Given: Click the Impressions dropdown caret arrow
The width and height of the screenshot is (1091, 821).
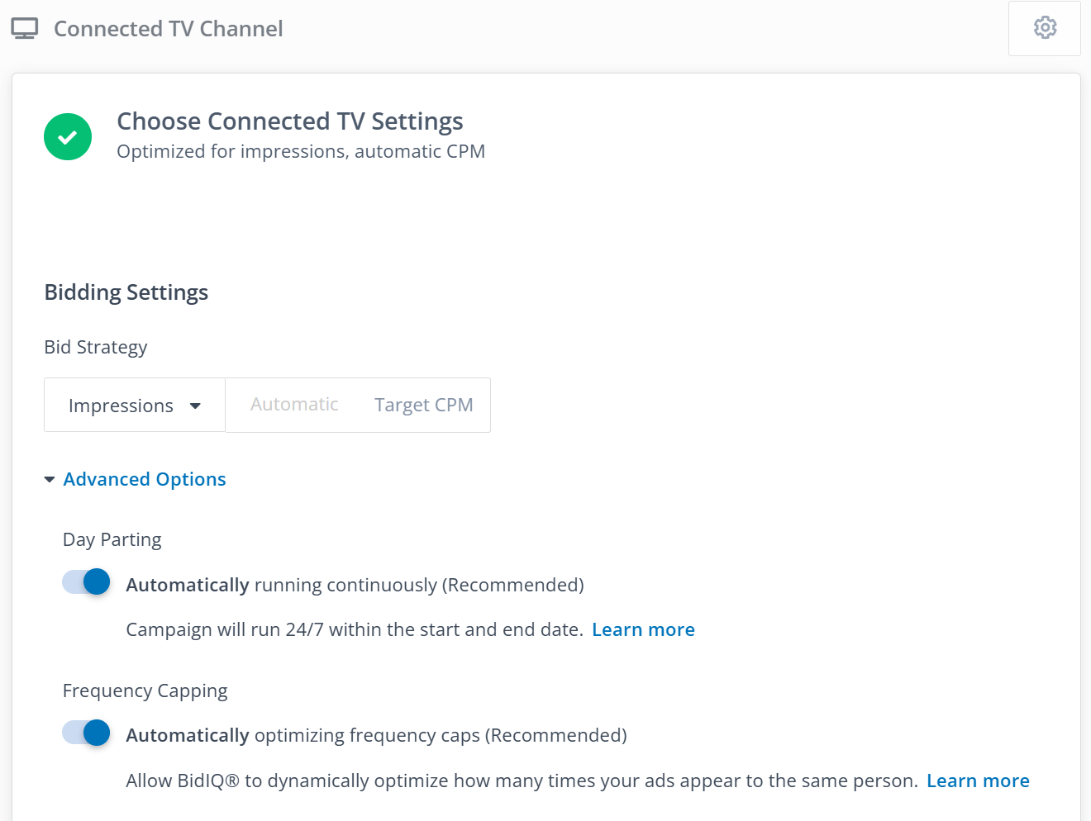Looking at the screenshot, I should [195, 406].
